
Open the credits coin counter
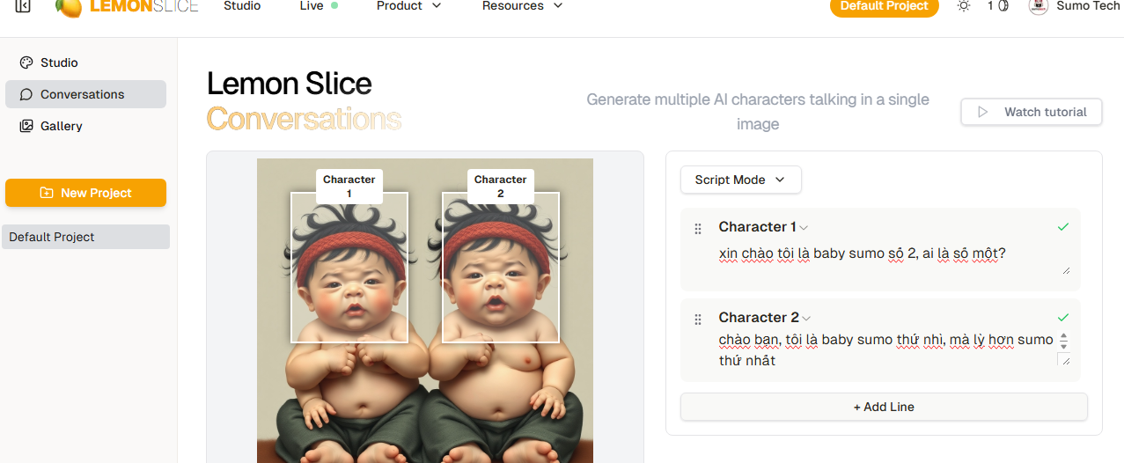pos(997,6)
